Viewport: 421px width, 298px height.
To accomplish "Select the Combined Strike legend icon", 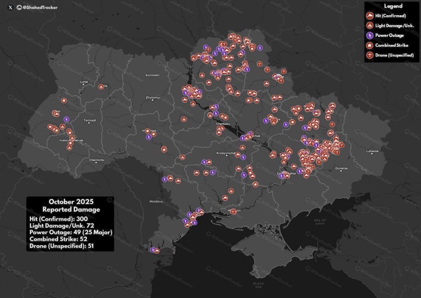I will point(370,45).
